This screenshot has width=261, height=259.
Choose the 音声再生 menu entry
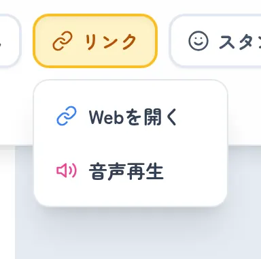tap(130, 171)
